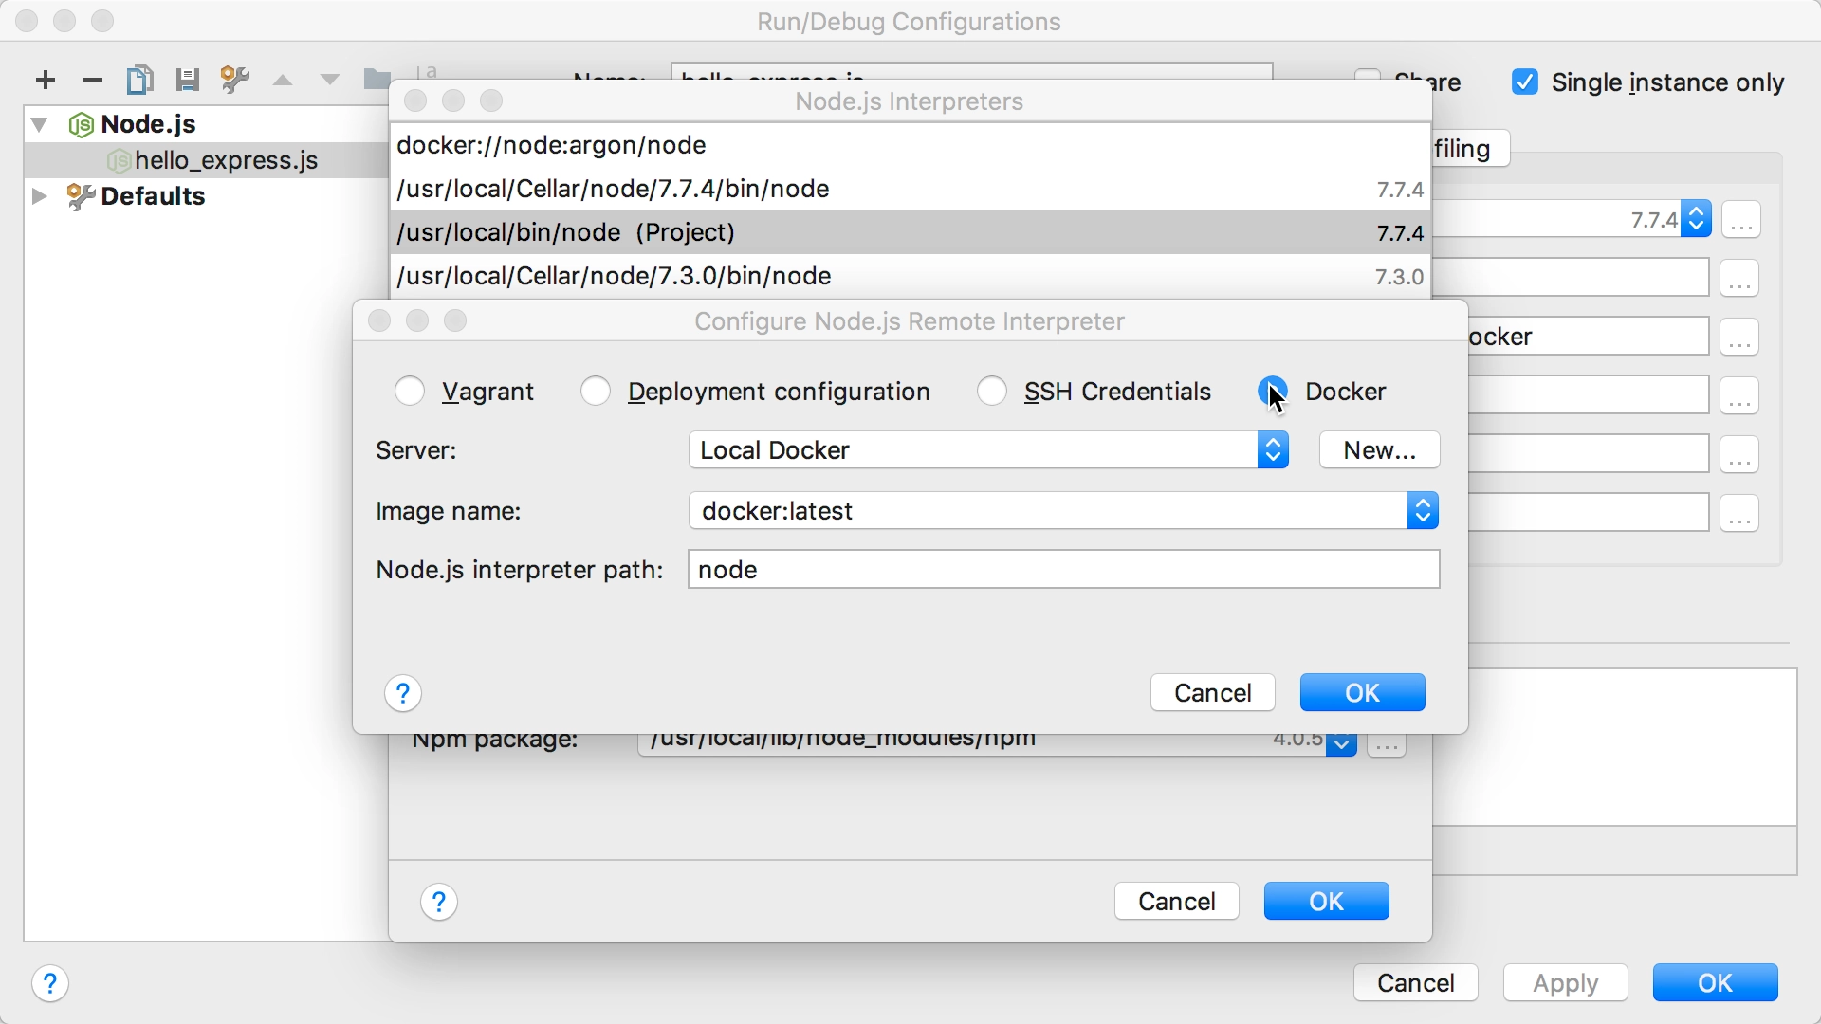The height and width of the screenshot is (1024, 1821).
Task: Click the help question mark icon
Action: tap(403, 693)
